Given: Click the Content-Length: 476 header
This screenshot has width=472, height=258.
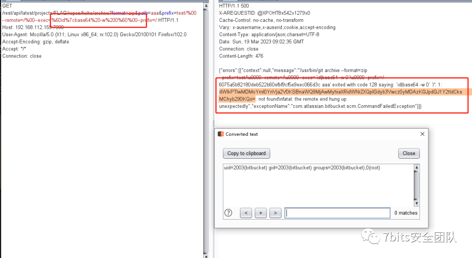Looking at the screenshot, I should point(241,56).
